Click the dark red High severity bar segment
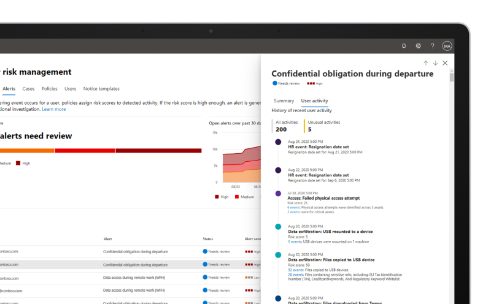 click(158, 150)
